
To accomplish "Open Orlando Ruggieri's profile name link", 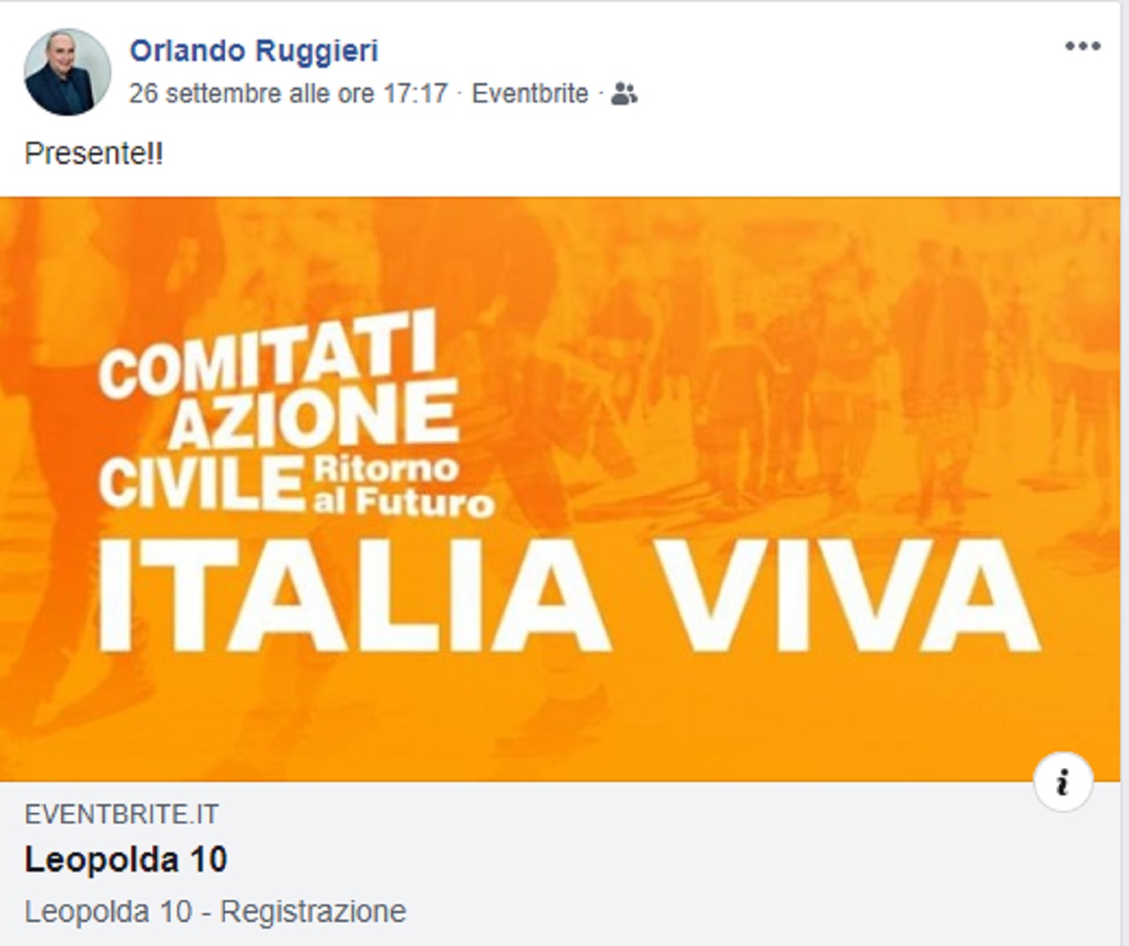I will [254, 50].
